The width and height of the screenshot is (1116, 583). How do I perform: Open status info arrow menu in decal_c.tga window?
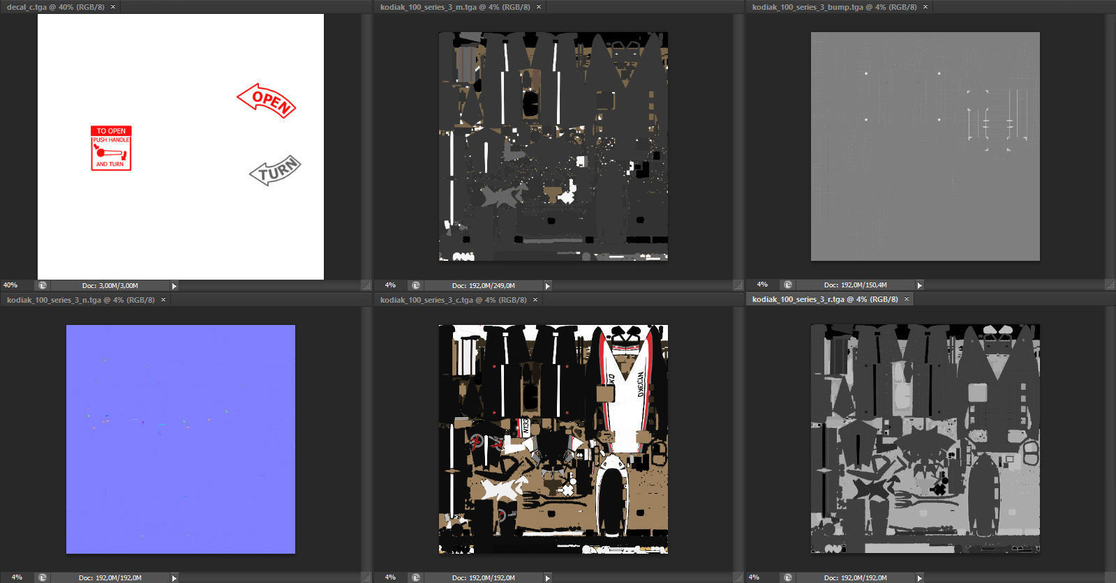pos(174,285)
